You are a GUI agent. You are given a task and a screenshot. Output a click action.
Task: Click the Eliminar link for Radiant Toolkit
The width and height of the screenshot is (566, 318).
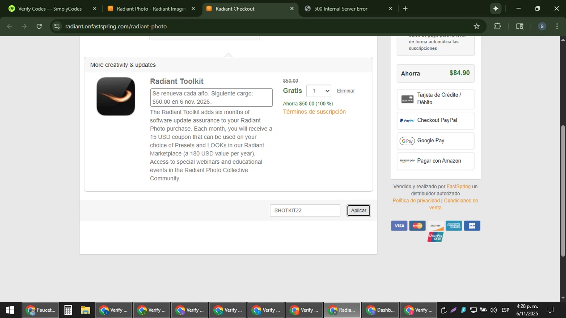[346, 91]
